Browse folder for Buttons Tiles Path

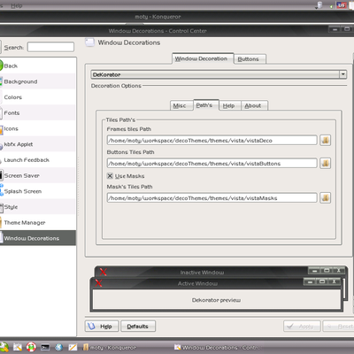[x=326, y=163]
